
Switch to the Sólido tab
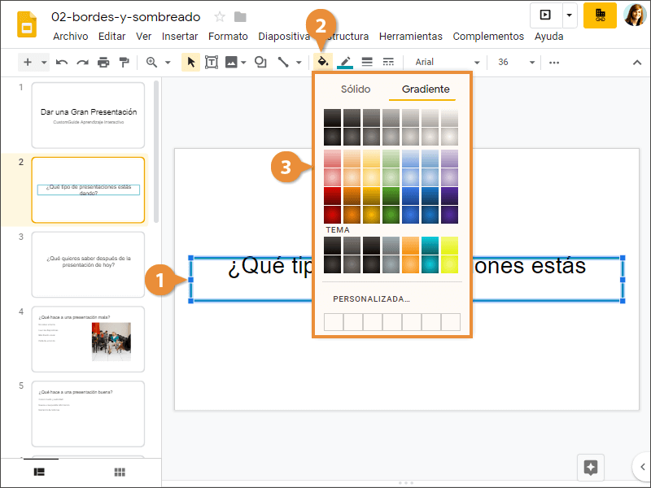click(x=356, y=89)
